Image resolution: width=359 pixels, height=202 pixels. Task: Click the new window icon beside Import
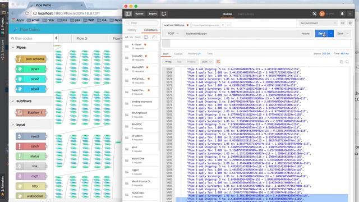click(x=164, y=13)
